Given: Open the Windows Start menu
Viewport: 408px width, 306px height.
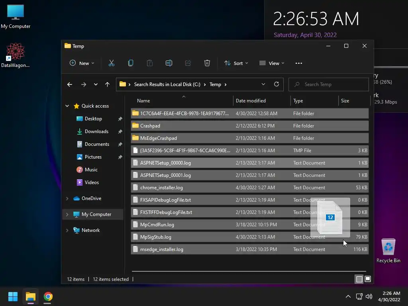Looking at the screenshot, I should click(13, 296).
